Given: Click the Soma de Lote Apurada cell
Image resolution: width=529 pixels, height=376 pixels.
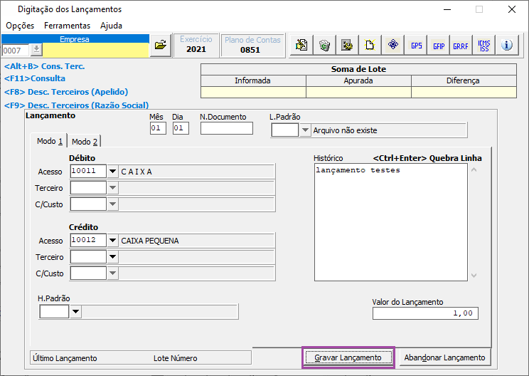Looking at the screenshot, I should tap(358, 93).
